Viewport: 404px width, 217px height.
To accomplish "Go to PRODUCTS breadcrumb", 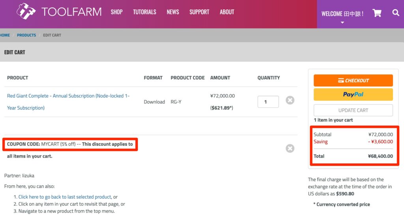I will (x=26, y=35).
